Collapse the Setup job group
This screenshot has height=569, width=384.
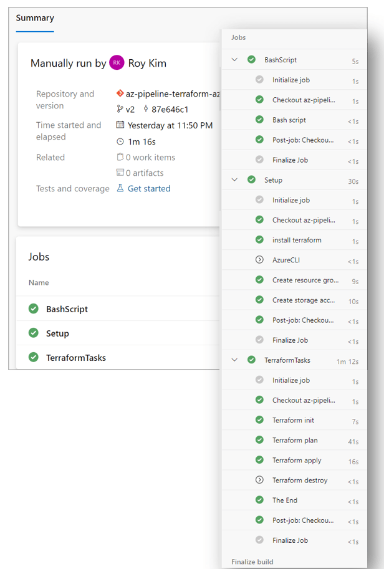coord(235,179)
